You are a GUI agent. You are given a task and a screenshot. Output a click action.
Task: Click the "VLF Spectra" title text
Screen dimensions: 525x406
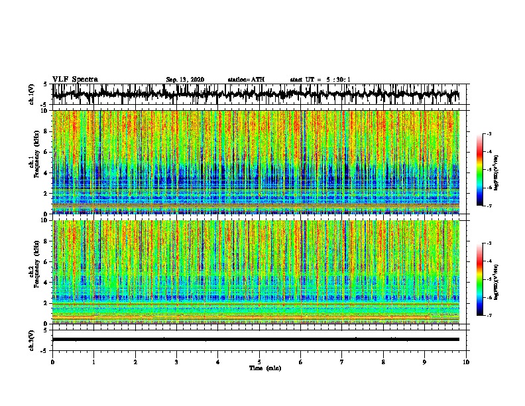click(x=75, y=80)
